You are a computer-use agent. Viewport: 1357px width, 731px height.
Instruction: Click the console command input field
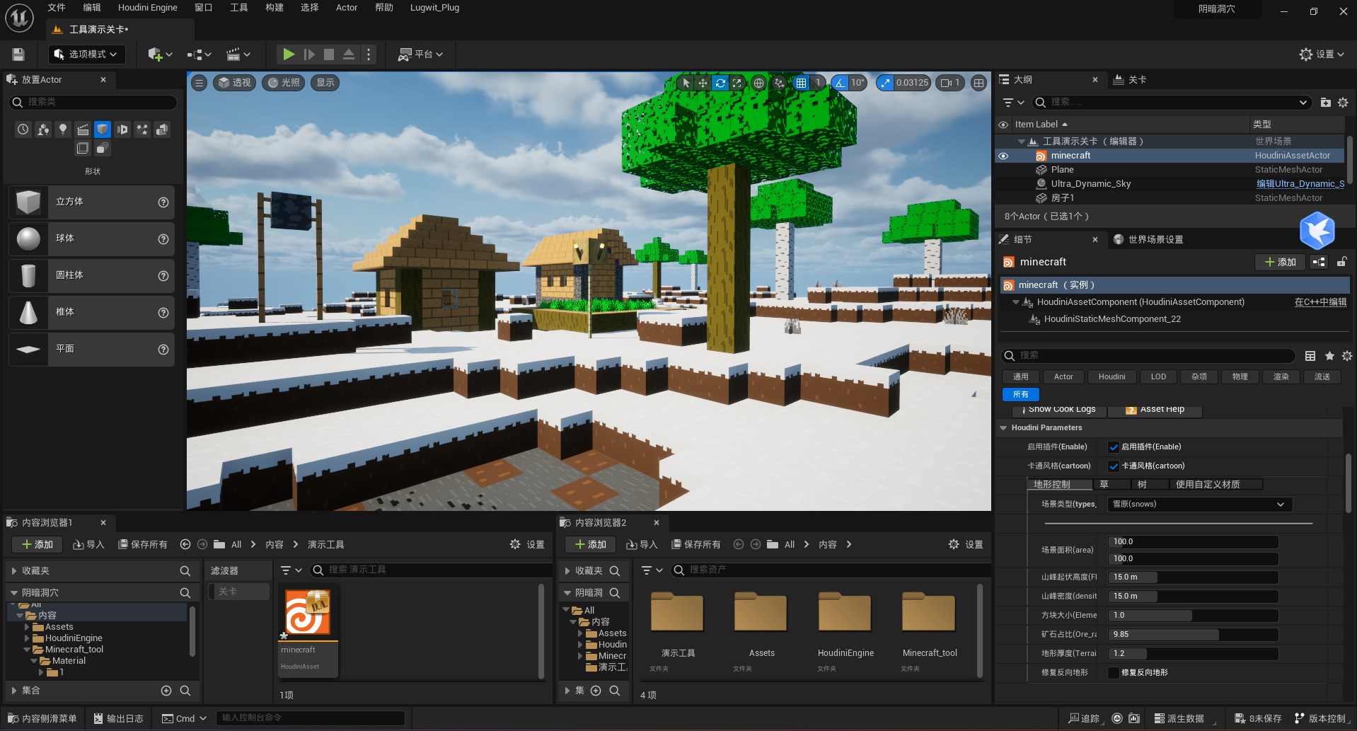click(x=311, y=718)
